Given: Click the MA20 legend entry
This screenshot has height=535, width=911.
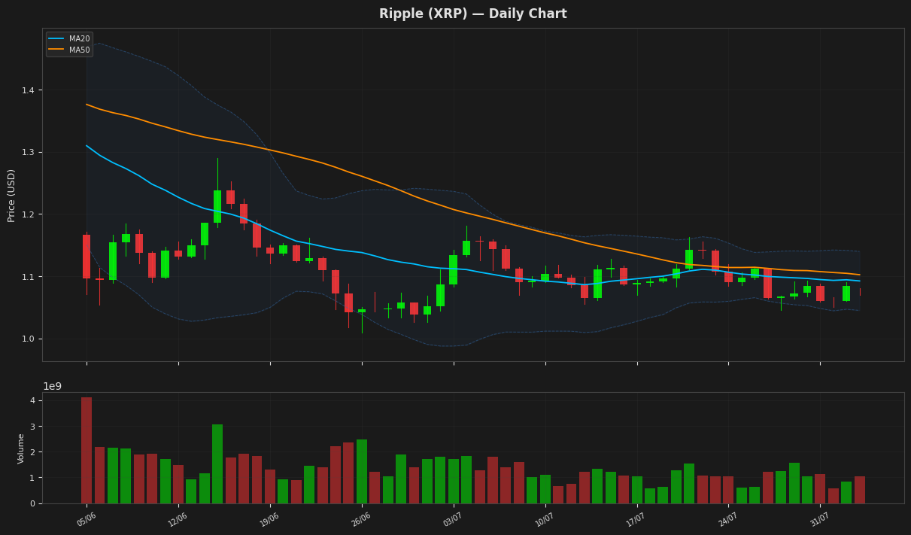Looking at the screenshot, I should coord(69,38).
